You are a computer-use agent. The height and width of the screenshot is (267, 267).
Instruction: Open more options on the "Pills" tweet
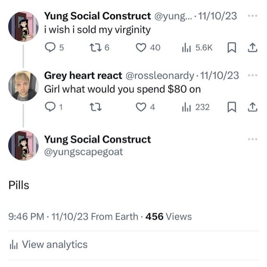pos(252,139)
